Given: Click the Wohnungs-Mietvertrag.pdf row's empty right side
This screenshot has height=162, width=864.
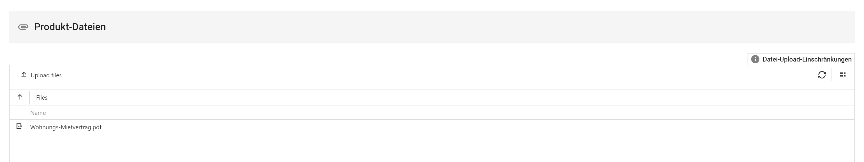Looking at the screenshot, I should 503,127.
